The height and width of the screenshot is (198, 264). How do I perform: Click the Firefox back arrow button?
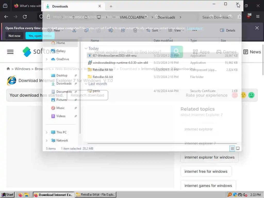(6, 17)
